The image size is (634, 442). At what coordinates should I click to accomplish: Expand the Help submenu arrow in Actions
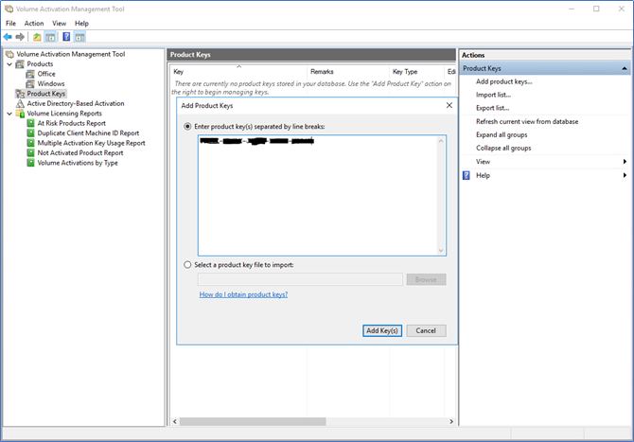(x=625, y=175)
